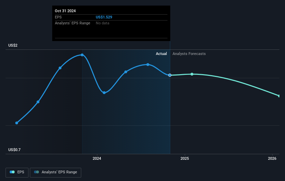
Task: Click the US$0.7 axis label
Action: [14, 150]
